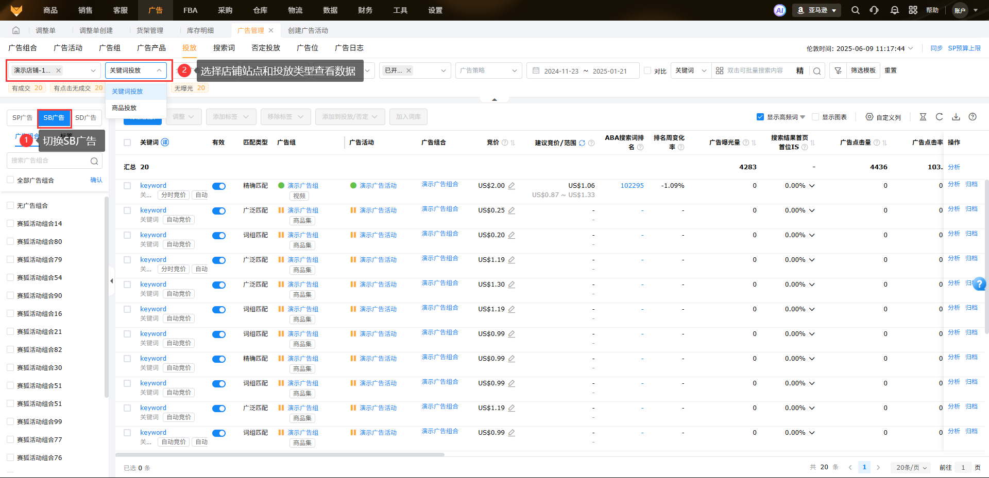Screen dimensions: 989x478
Task: Click the AI assistant icon in header
Action: pos(780,10)
